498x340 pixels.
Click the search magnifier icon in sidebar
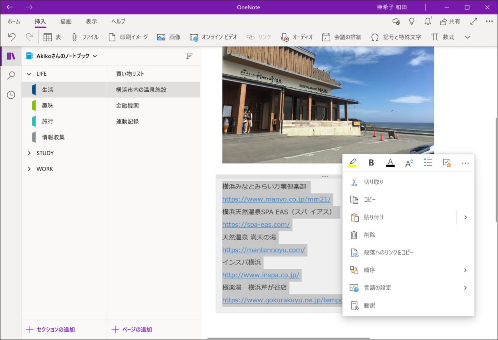[11, 75]
